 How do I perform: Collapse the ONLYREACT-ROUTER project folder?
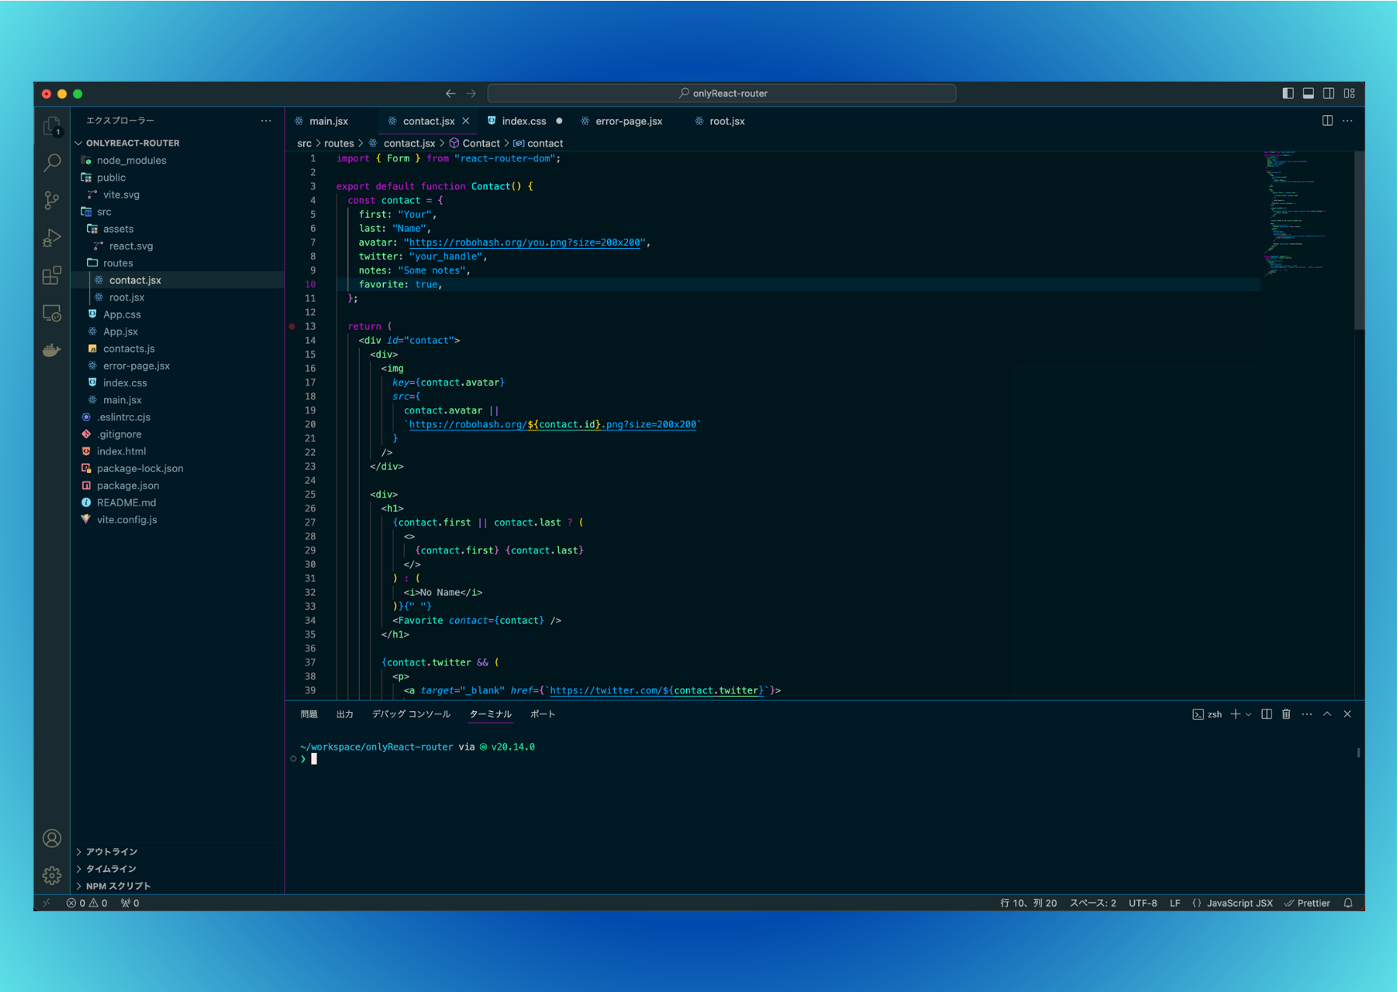[178, 143]
